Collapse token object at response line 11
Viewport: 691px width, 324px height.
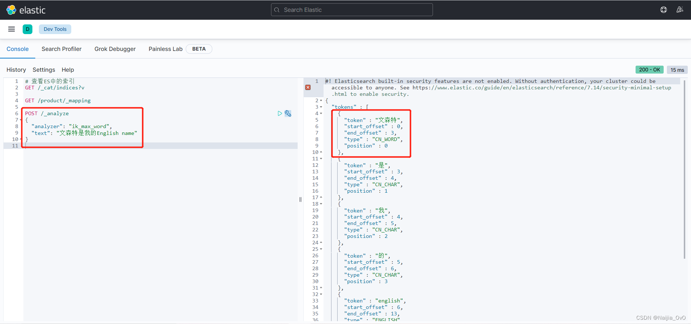pos(321,159)
